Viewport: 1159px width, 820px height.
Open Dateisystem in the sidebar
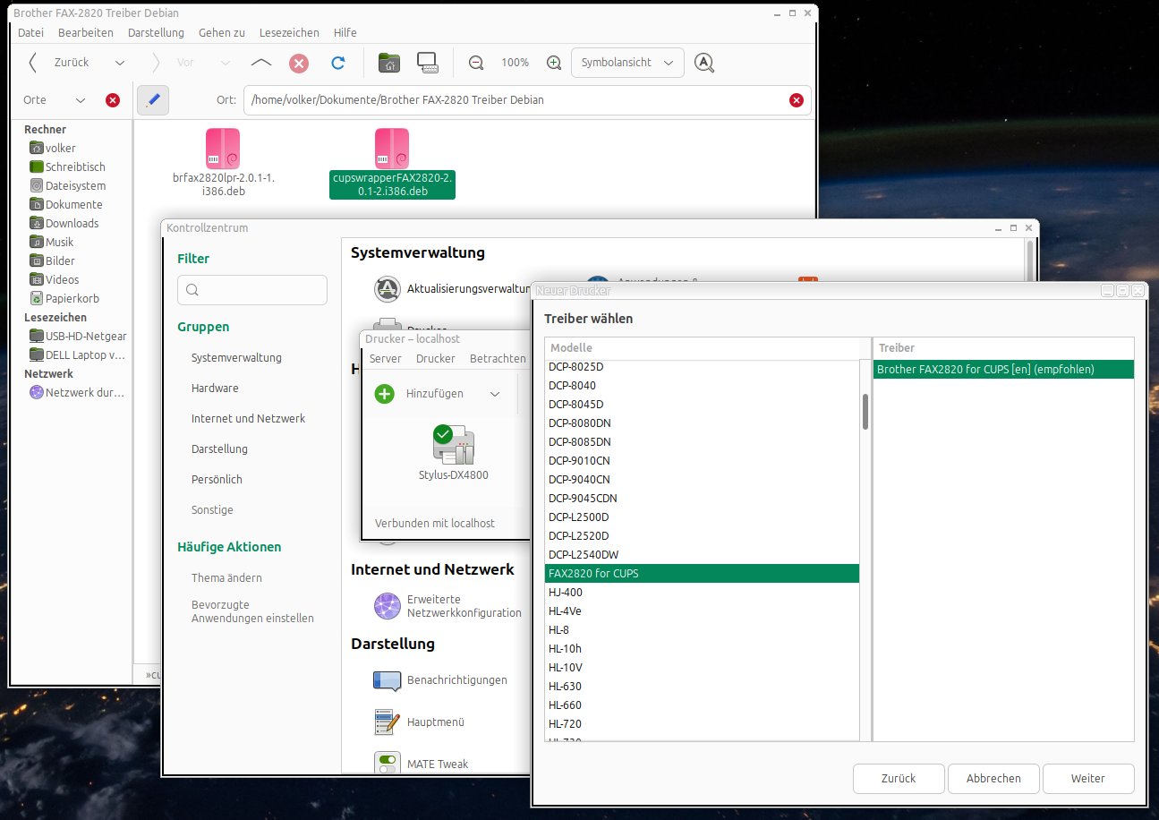pos(75,186)
